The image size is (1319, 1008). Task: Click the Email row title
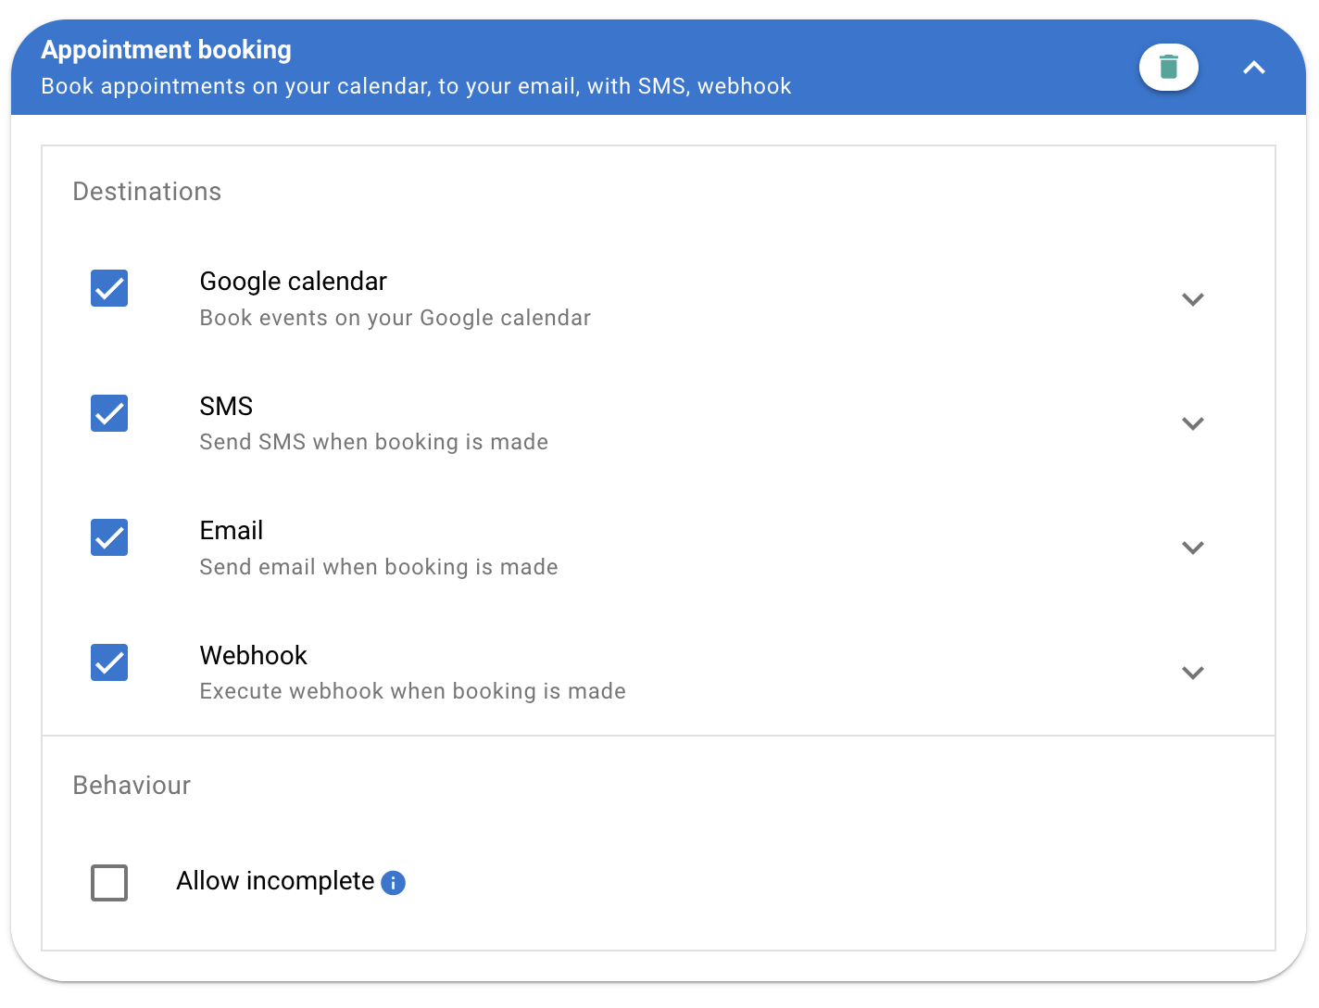coord(232,531)
